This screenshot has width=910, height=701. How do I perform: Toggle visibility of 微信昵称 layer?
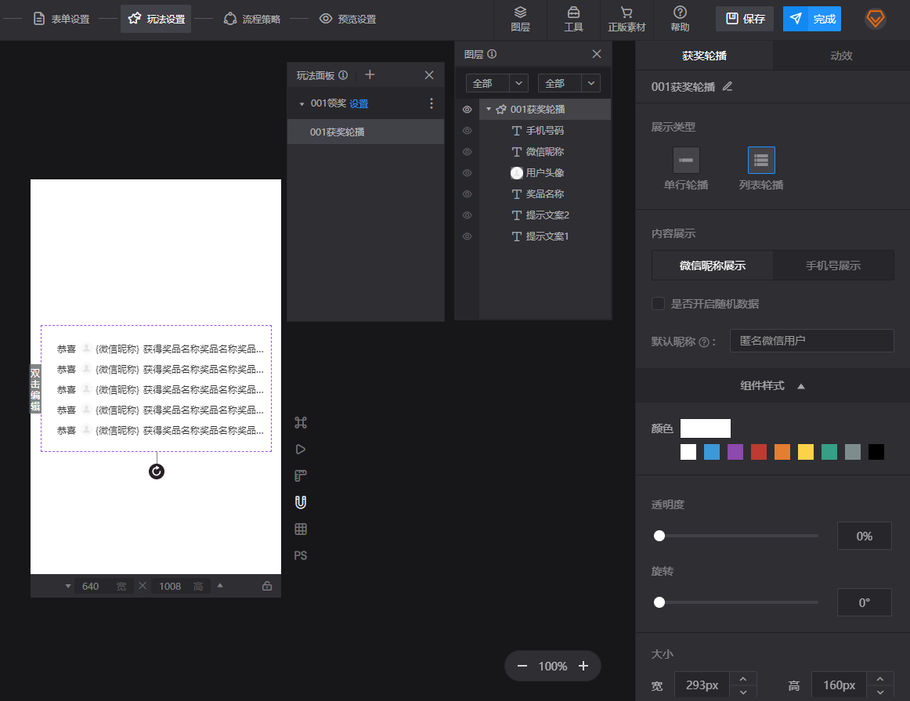(468, 151)
